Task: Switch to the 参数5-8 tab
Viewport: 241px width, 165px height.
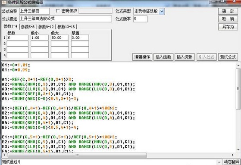Action: click(x=28, y=27)
